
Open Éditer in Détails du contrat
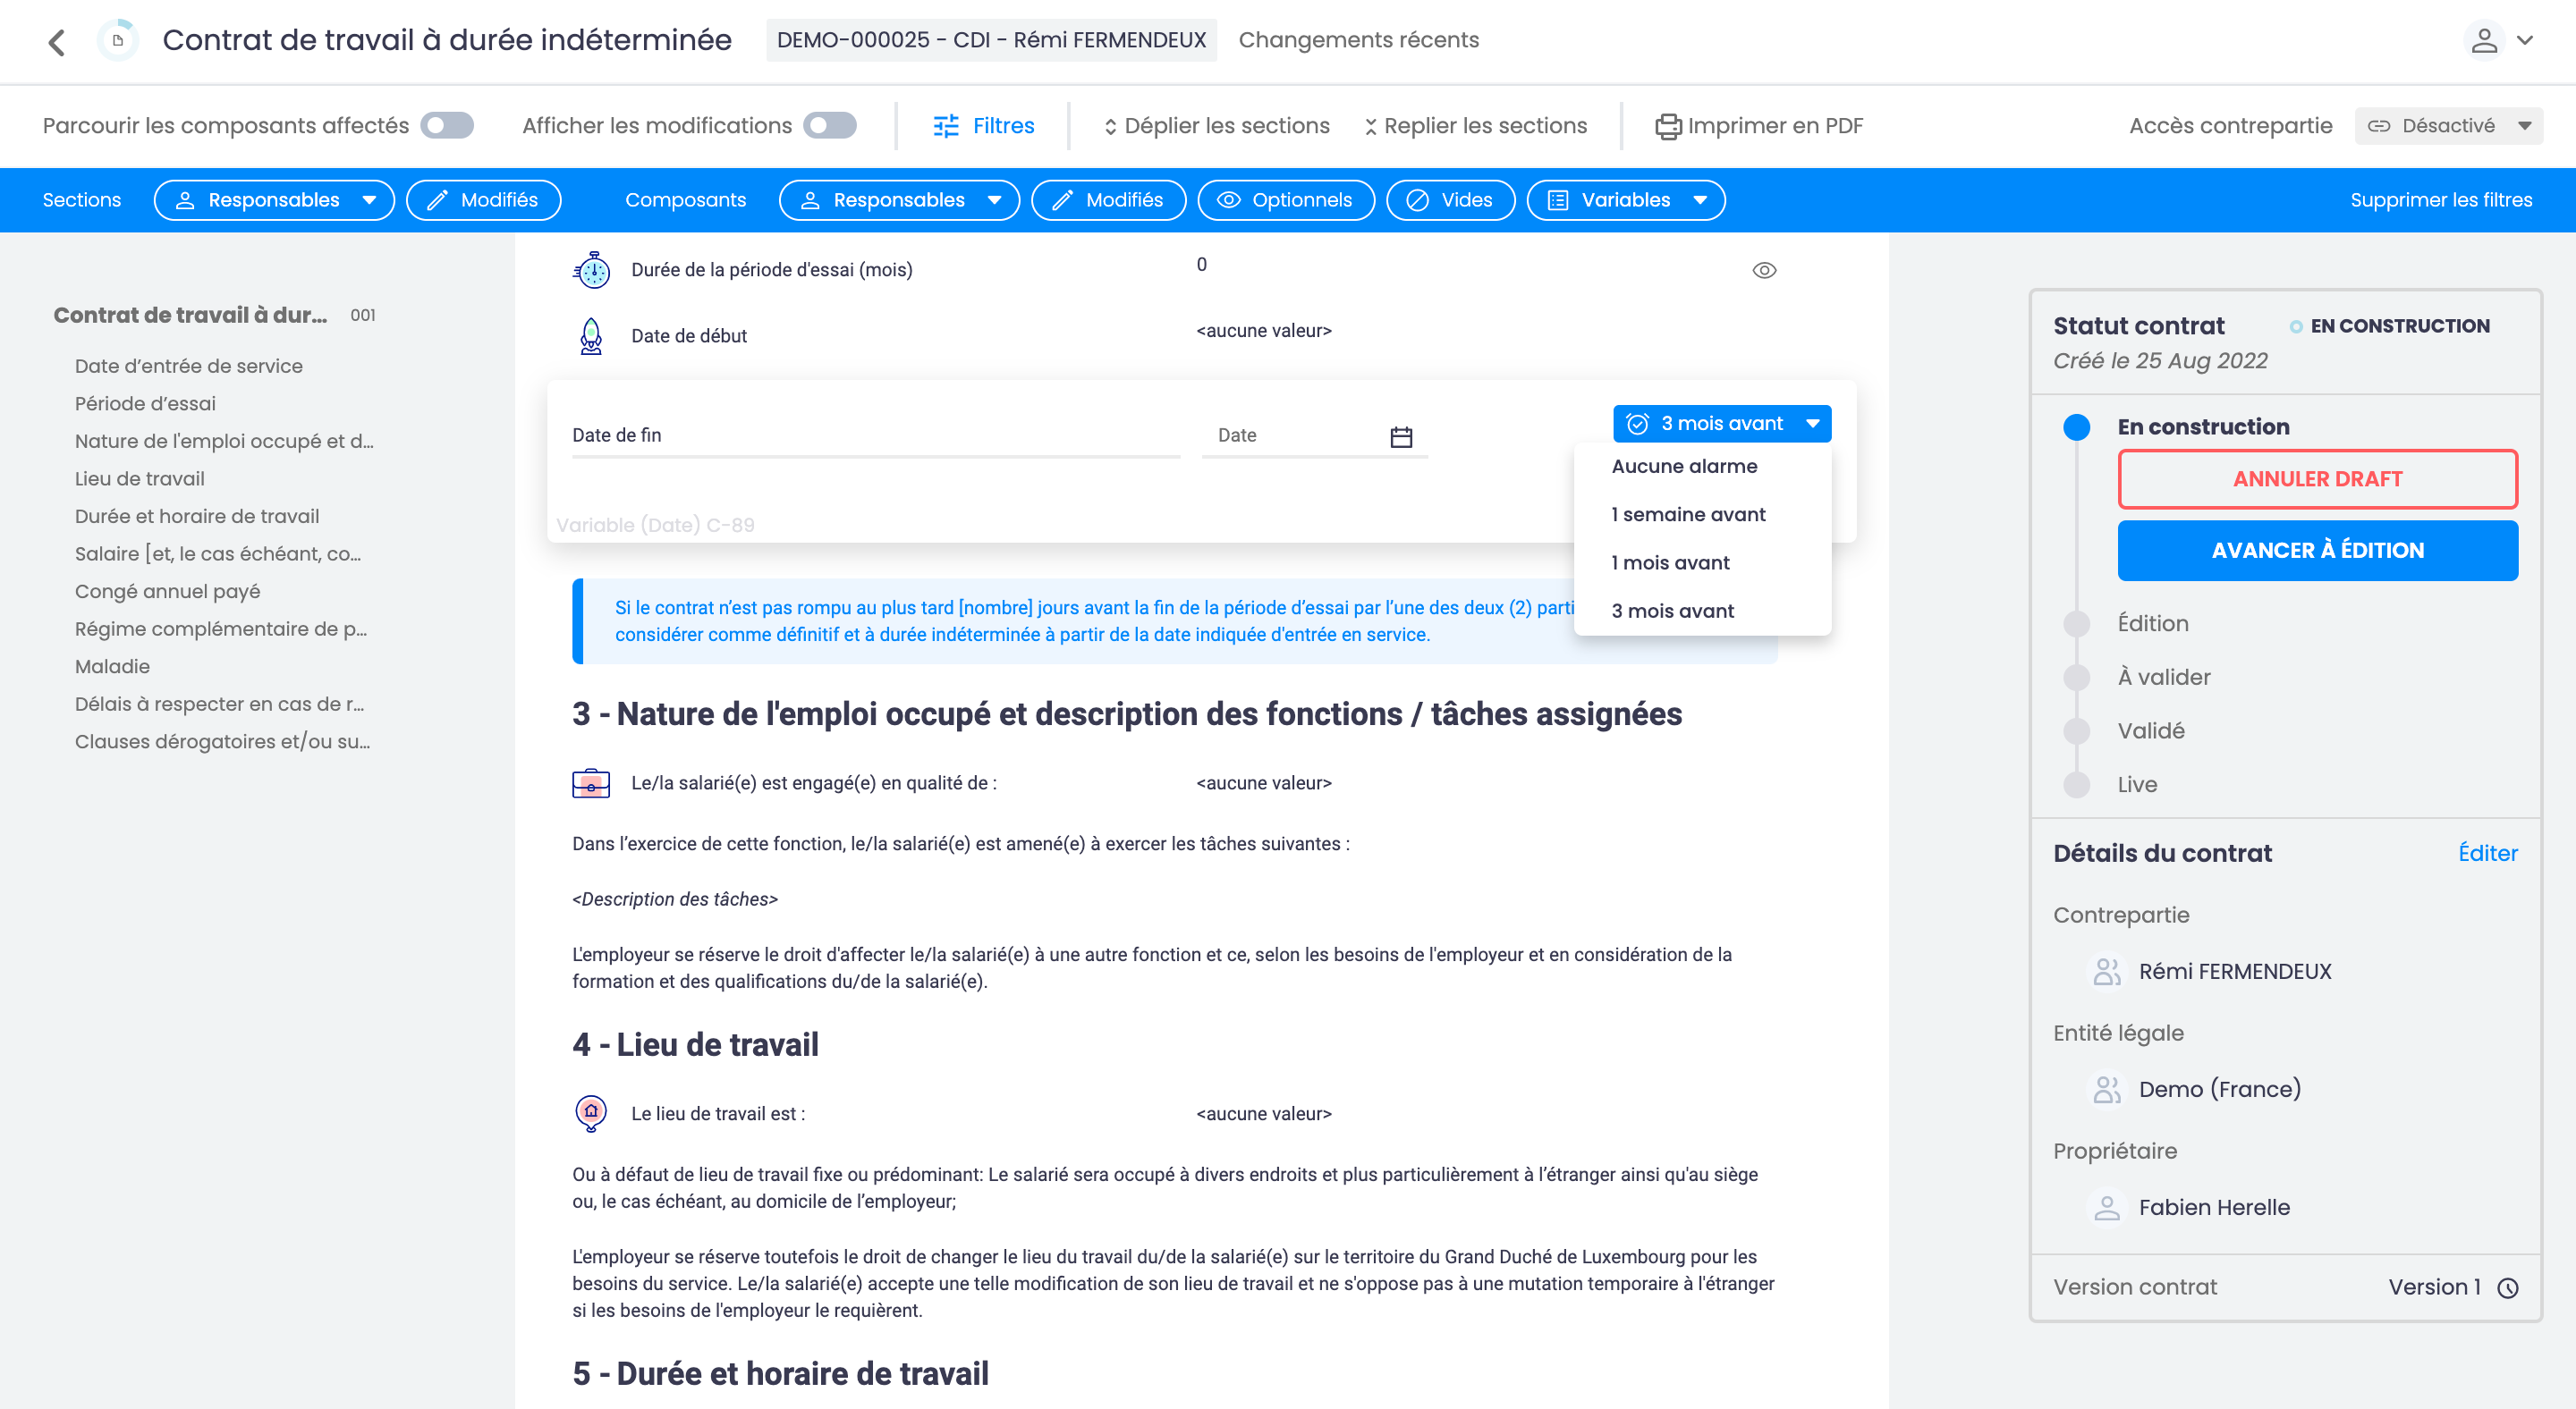[2489, 852]
